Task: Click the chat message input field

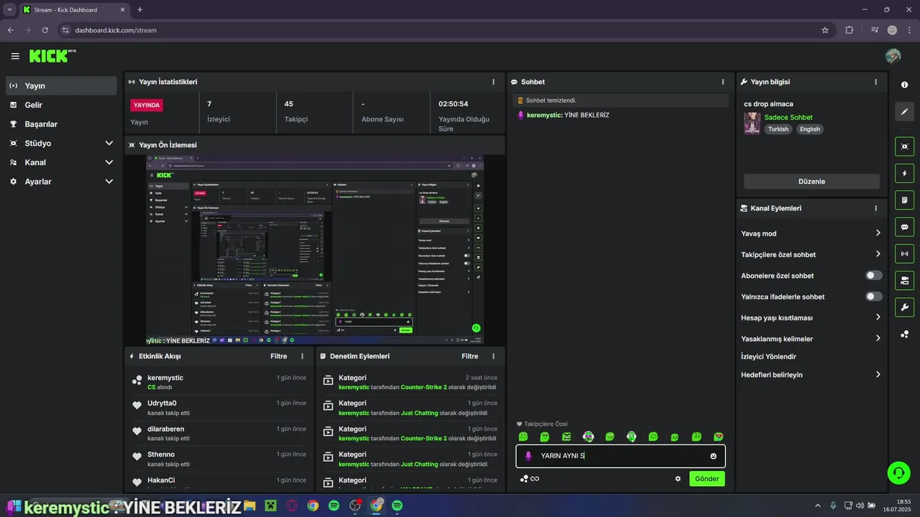Action: pos(620,456)
